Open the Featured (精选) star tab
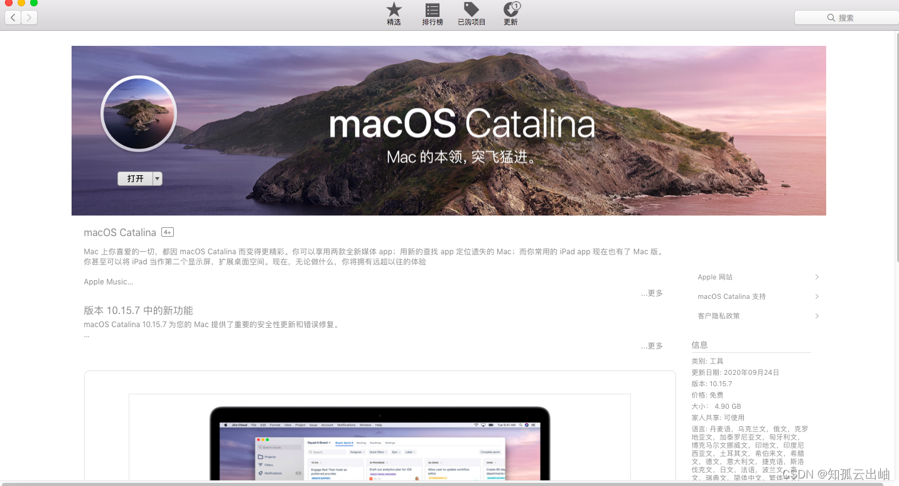The width and height of the screenshot is (899, 486). pyautogui.click(x=394, y=14)
